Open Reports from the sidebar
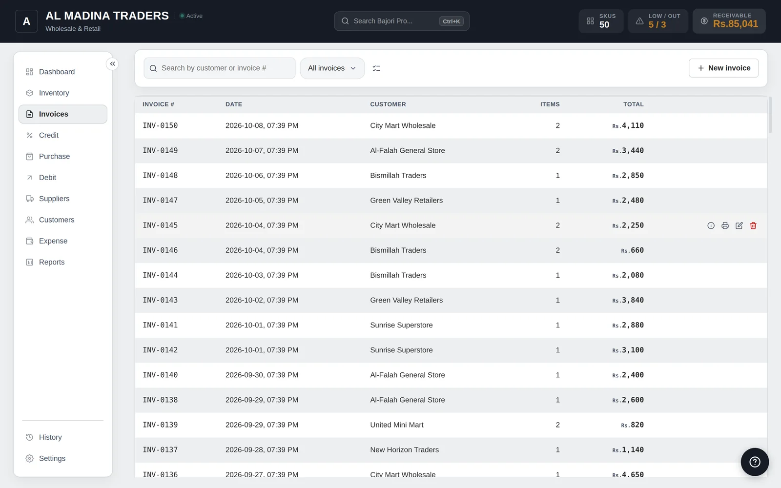The height and width of the screenshot is (488, 781). 63,262
